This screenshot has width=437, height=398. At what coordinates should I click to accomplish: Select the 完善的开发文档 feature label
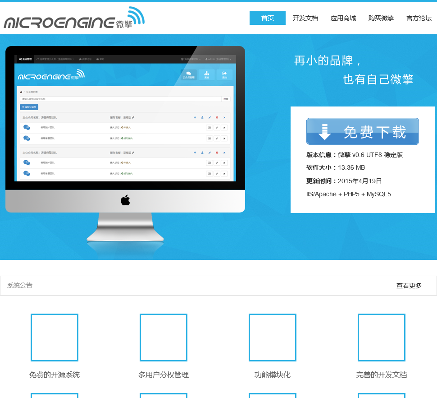click(x=381, y=375)
